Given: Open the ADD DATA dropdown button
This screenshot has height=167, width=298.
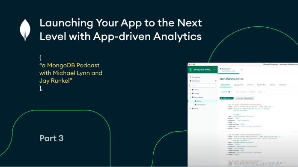Looking at the screenshot, I should pyautogui.click(x=226, y=98).
